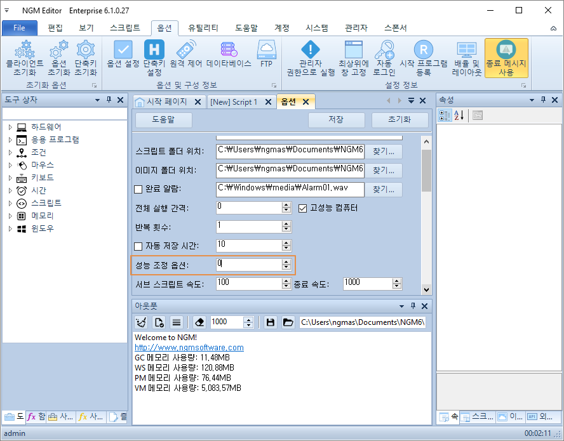The image size is (564, 441).
Task: Open the File menu
Action: click(x=20, y=28)
